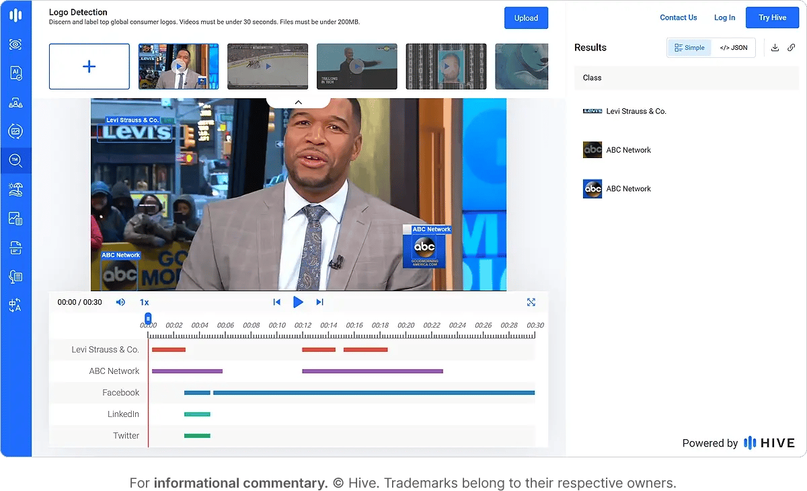Screen dimensions: 807x491
Task: Click the Hive logo at top of sidebar
Action: click(16, 16)
